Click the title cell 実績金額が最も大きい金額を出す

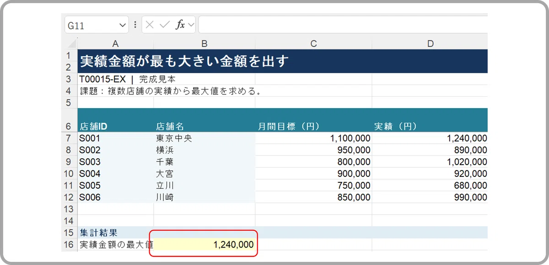[283, 61]
